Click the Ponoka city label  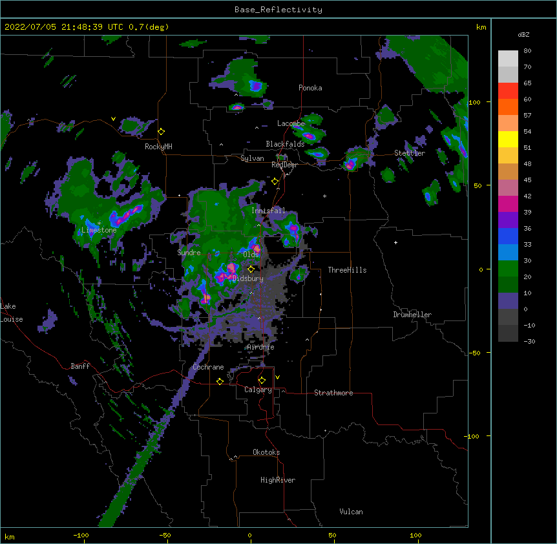click(x=310, y=88)
